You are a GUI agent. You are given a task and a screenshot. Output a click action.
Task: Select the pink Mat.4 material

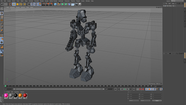pyautogui.click(x=6, y=96)
